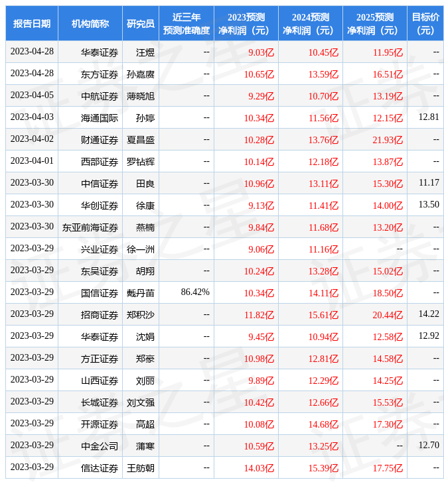Click the 王舫朝 researcher name

click(x=140, y=468)
